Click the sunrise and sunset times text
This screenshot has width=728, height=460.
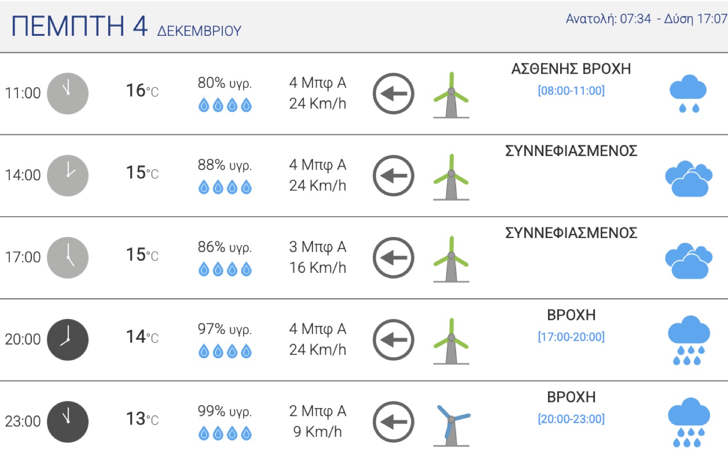point(645,19)
